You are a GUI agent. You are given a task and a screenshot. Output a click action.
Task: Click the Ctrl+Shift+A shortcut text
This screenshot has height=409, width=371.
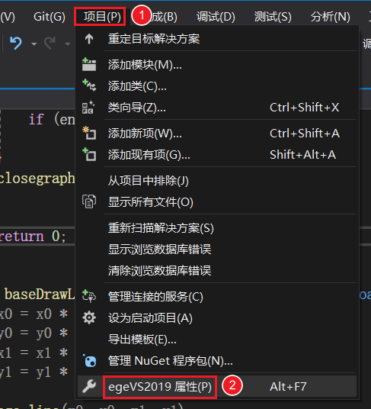[x=305, y=134]
